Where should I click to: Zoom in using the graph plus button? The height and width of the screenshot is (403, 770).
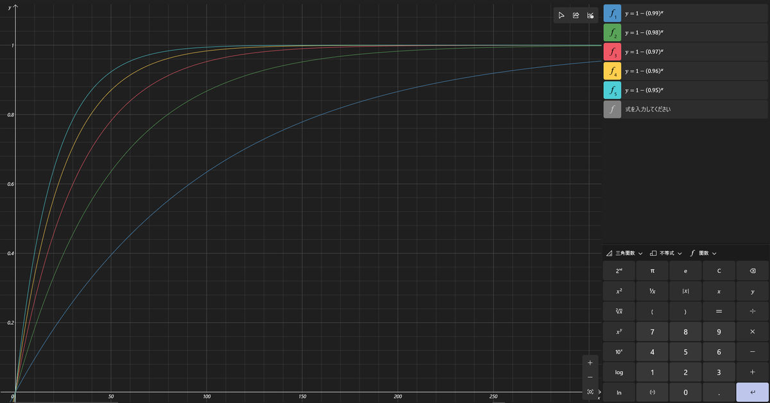pos(590,363)
